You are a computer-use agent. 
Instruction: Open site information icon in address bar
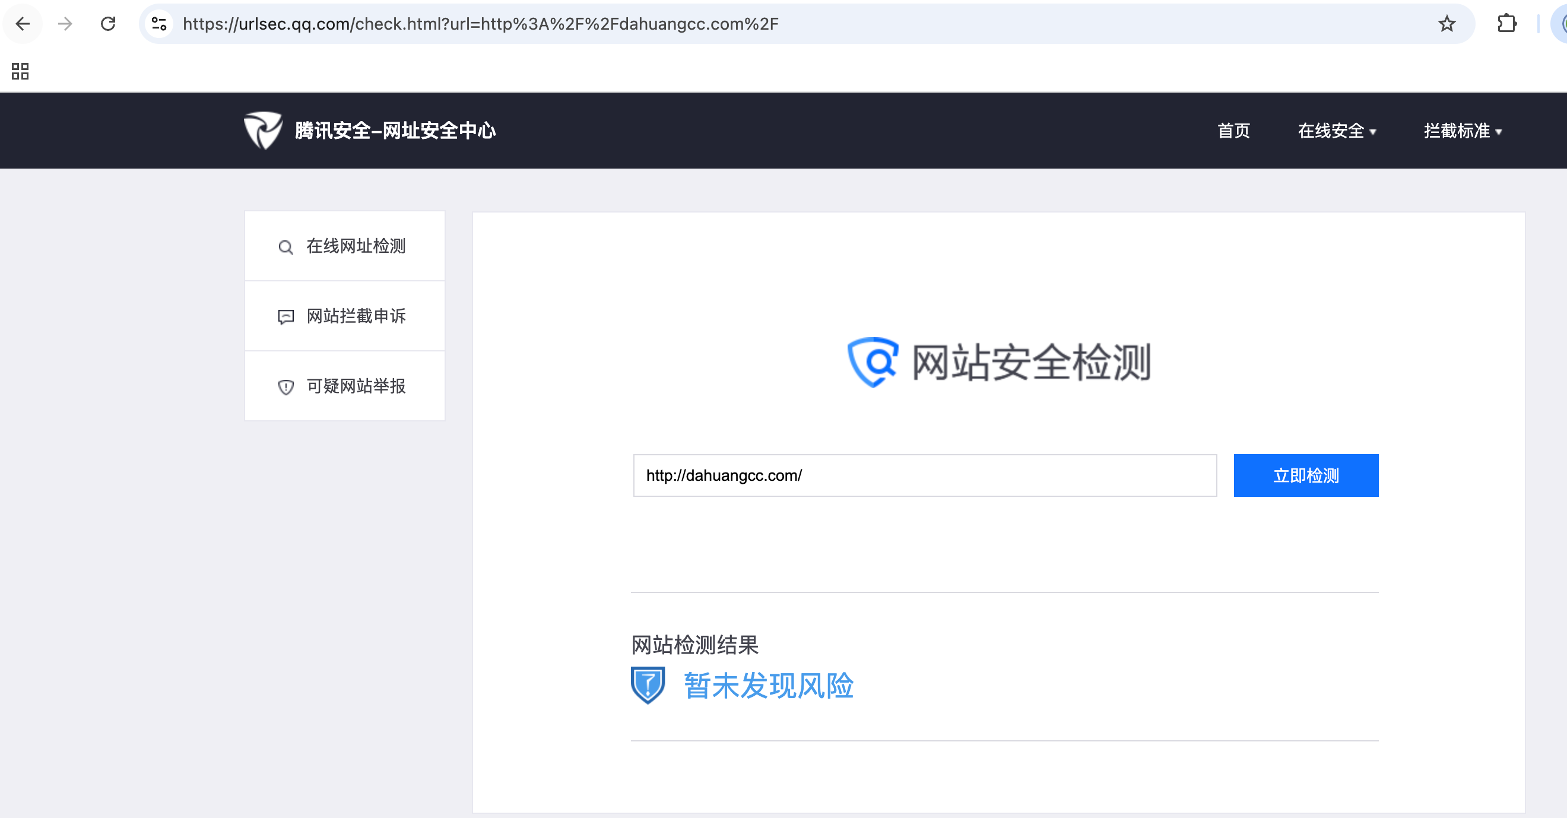[160, 24]
